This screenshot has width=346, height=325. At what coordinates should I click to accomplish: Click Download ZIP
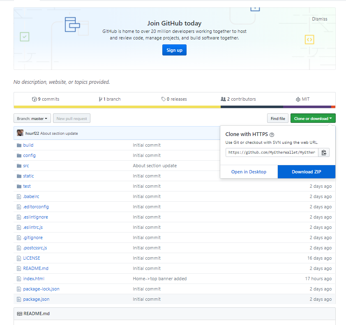click(x=307, y=172)
